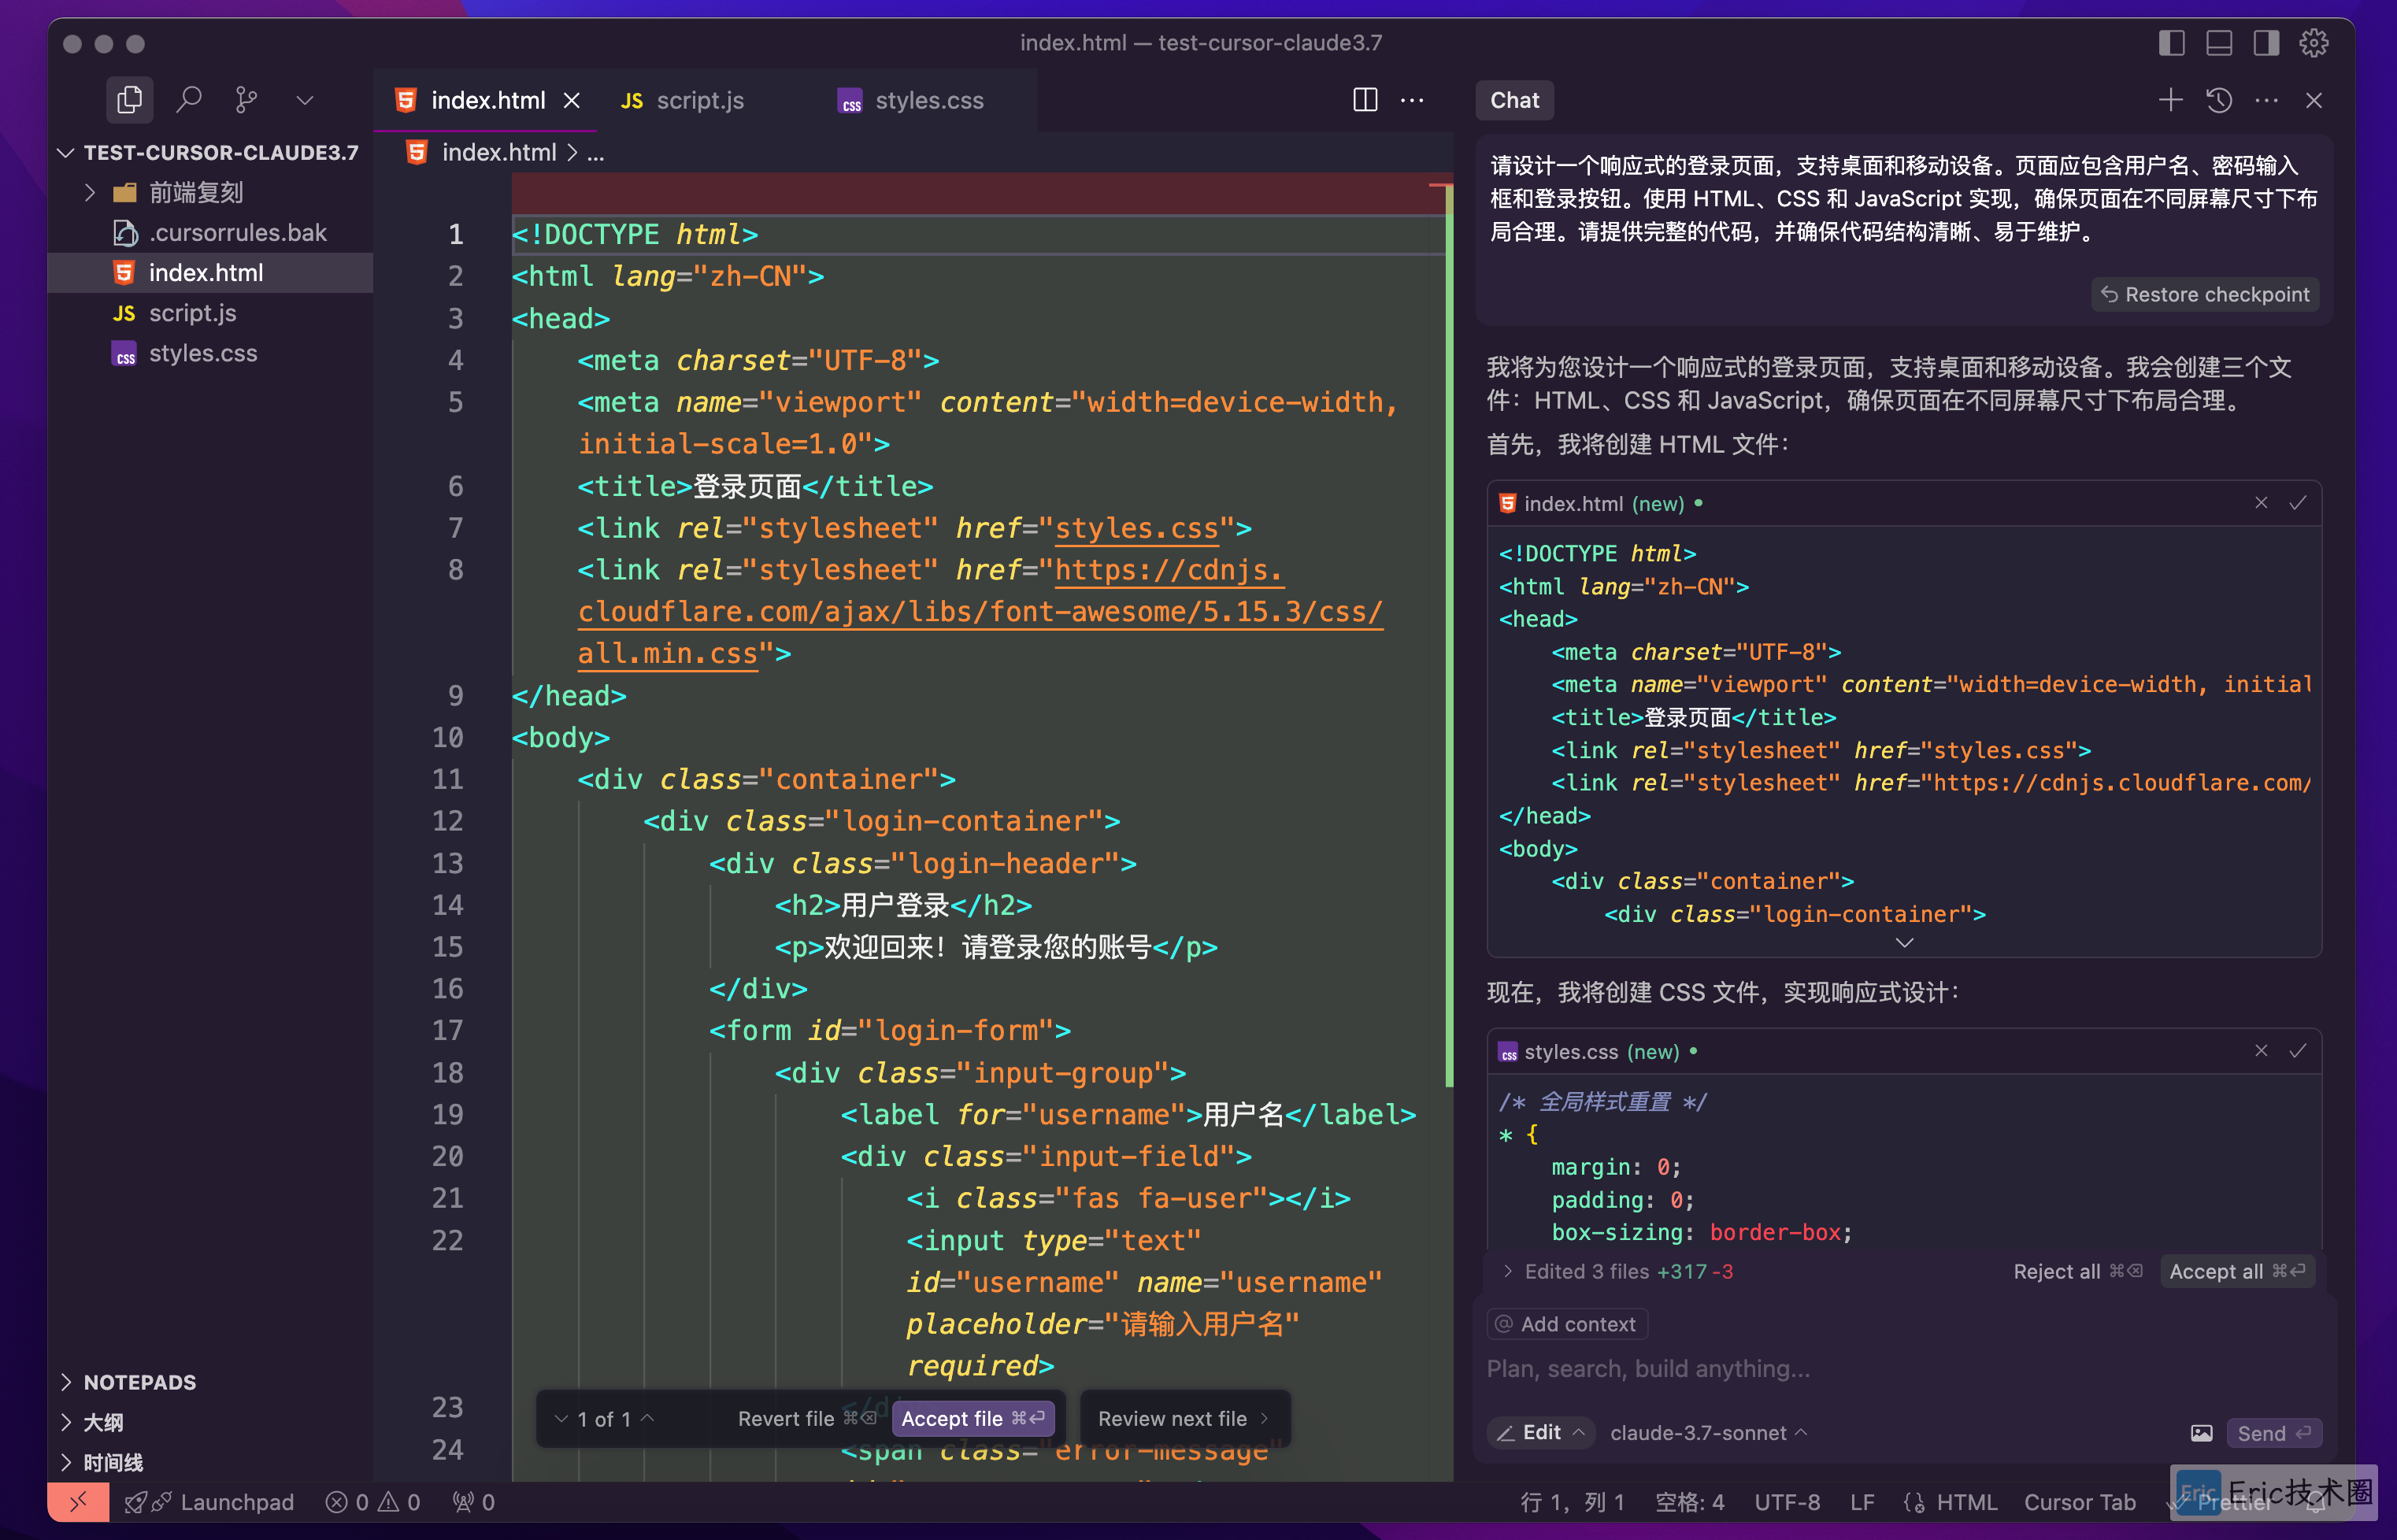Accept the styles.css (new) code block
This screenshot has height=1540, width=2397.
coord(2298,1051)
